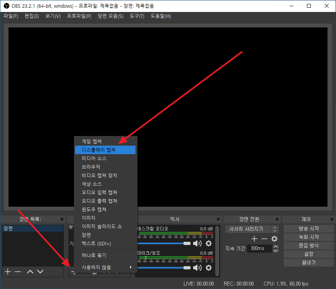Move scene up with the up arrow

point(30,272)
